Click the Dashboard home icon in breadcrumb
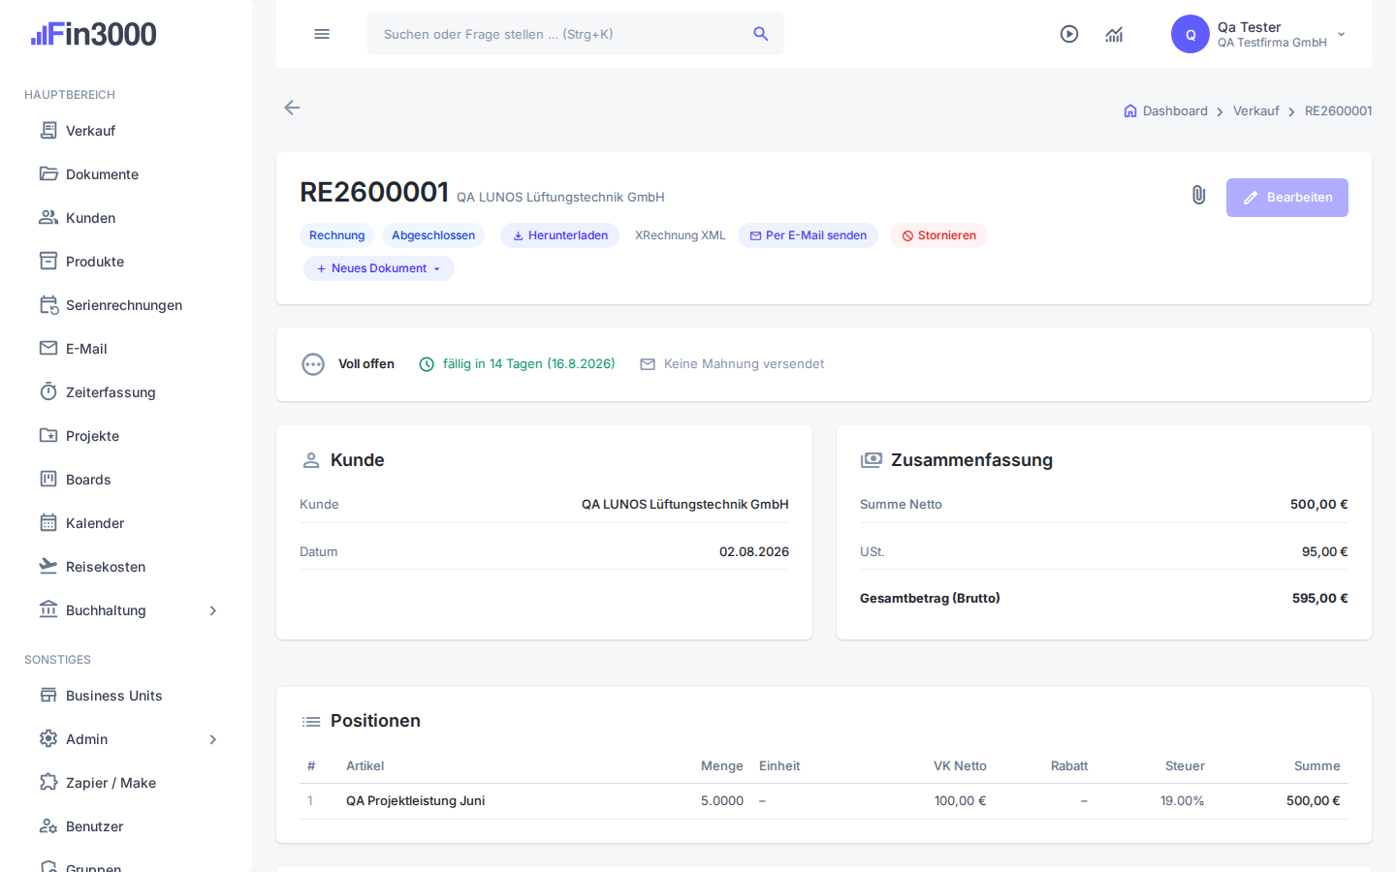 coord(1130,110)
